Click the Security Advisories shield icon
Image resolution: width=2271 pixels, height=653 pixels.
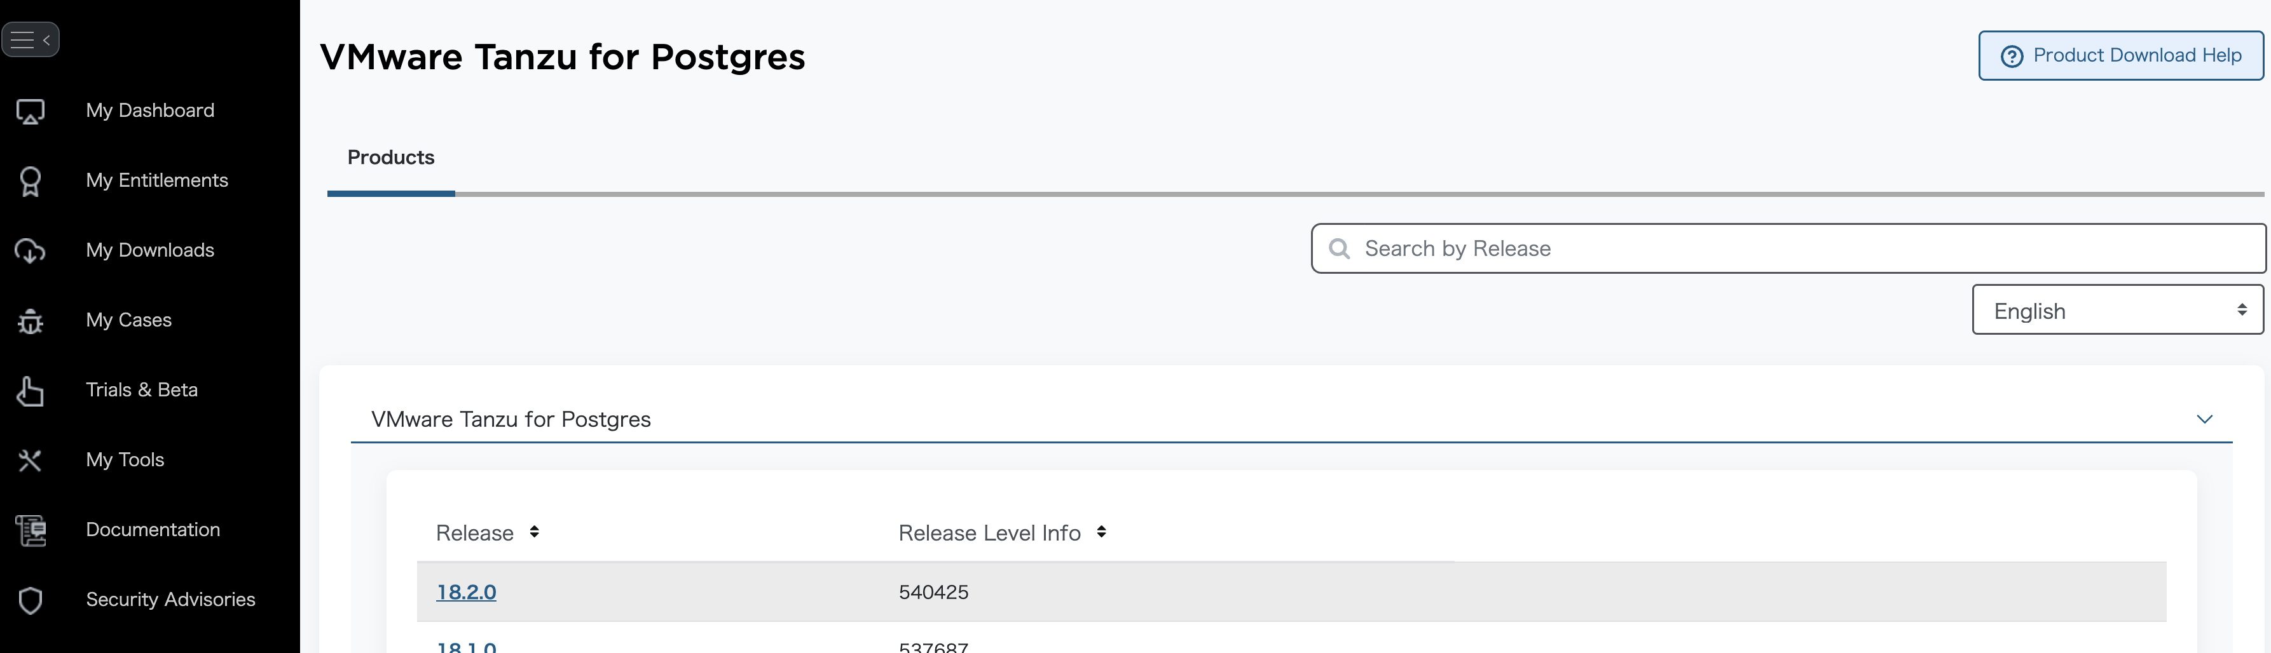click(30, 600)
